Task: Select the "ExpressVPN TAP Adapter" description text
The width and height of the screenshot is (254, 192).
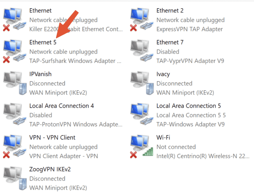Action: [x=190, y=29]
